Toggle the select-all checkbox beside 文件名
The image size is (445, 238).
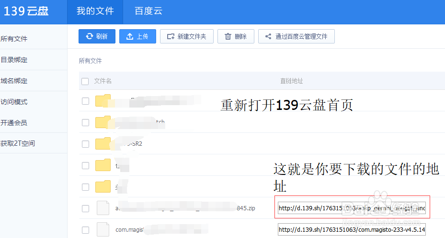pos(85,82)
